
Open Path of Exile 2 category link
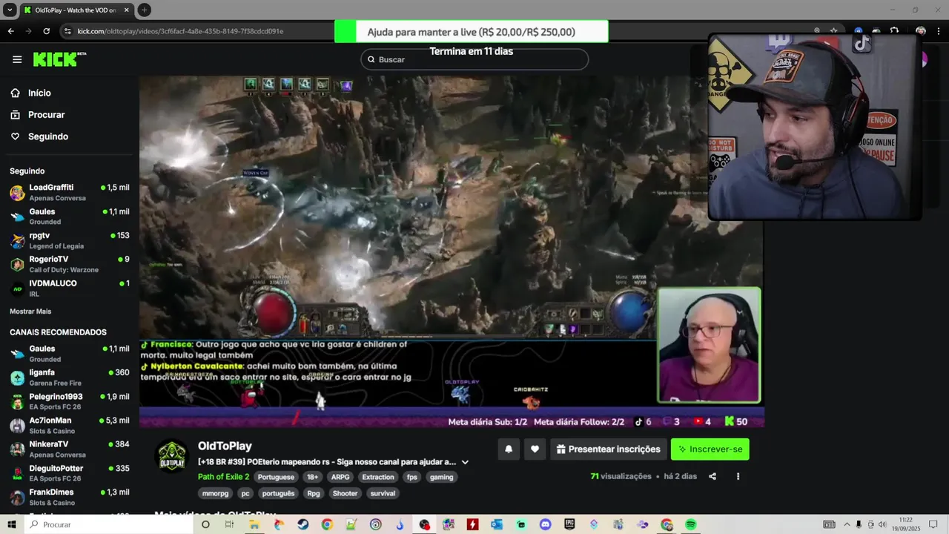(x=223, y=477)
